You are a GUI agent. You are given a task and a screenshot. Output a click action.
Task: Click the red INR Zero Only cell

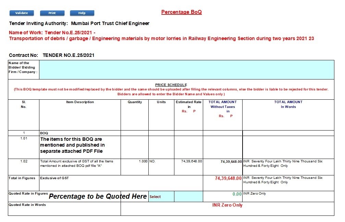click(227, 205)
